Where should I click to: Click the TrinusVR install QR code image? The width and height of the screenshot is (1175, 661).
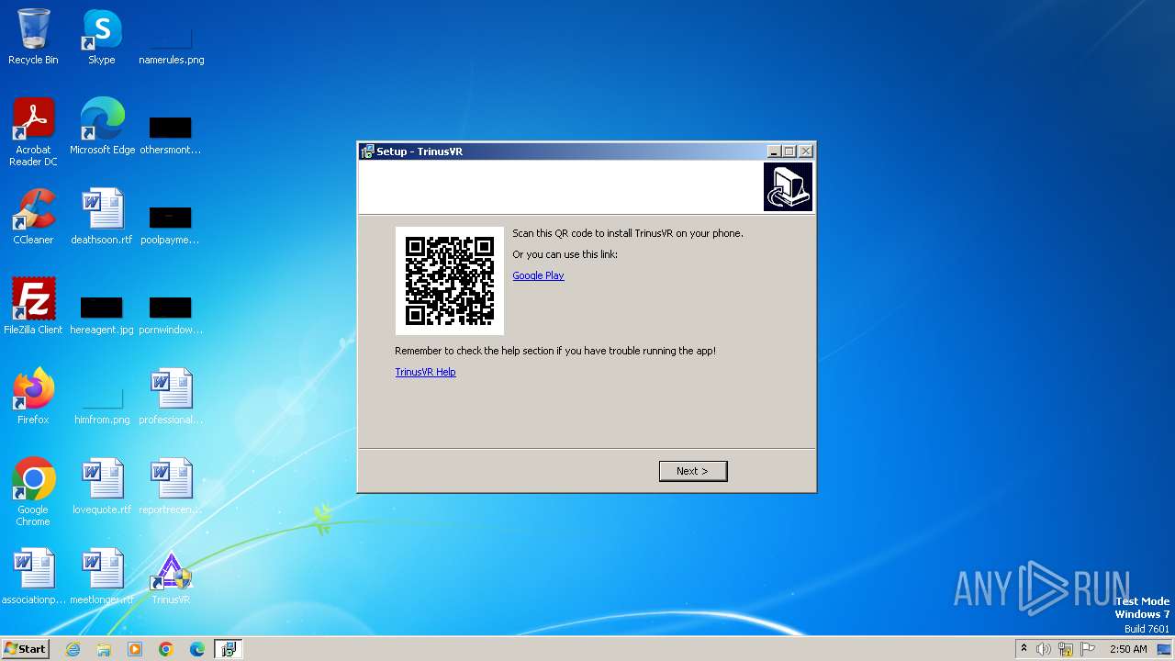(450, 281)
